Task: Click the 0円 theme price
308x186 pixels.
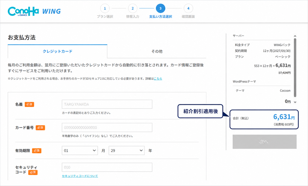Action: click(288, 102)
